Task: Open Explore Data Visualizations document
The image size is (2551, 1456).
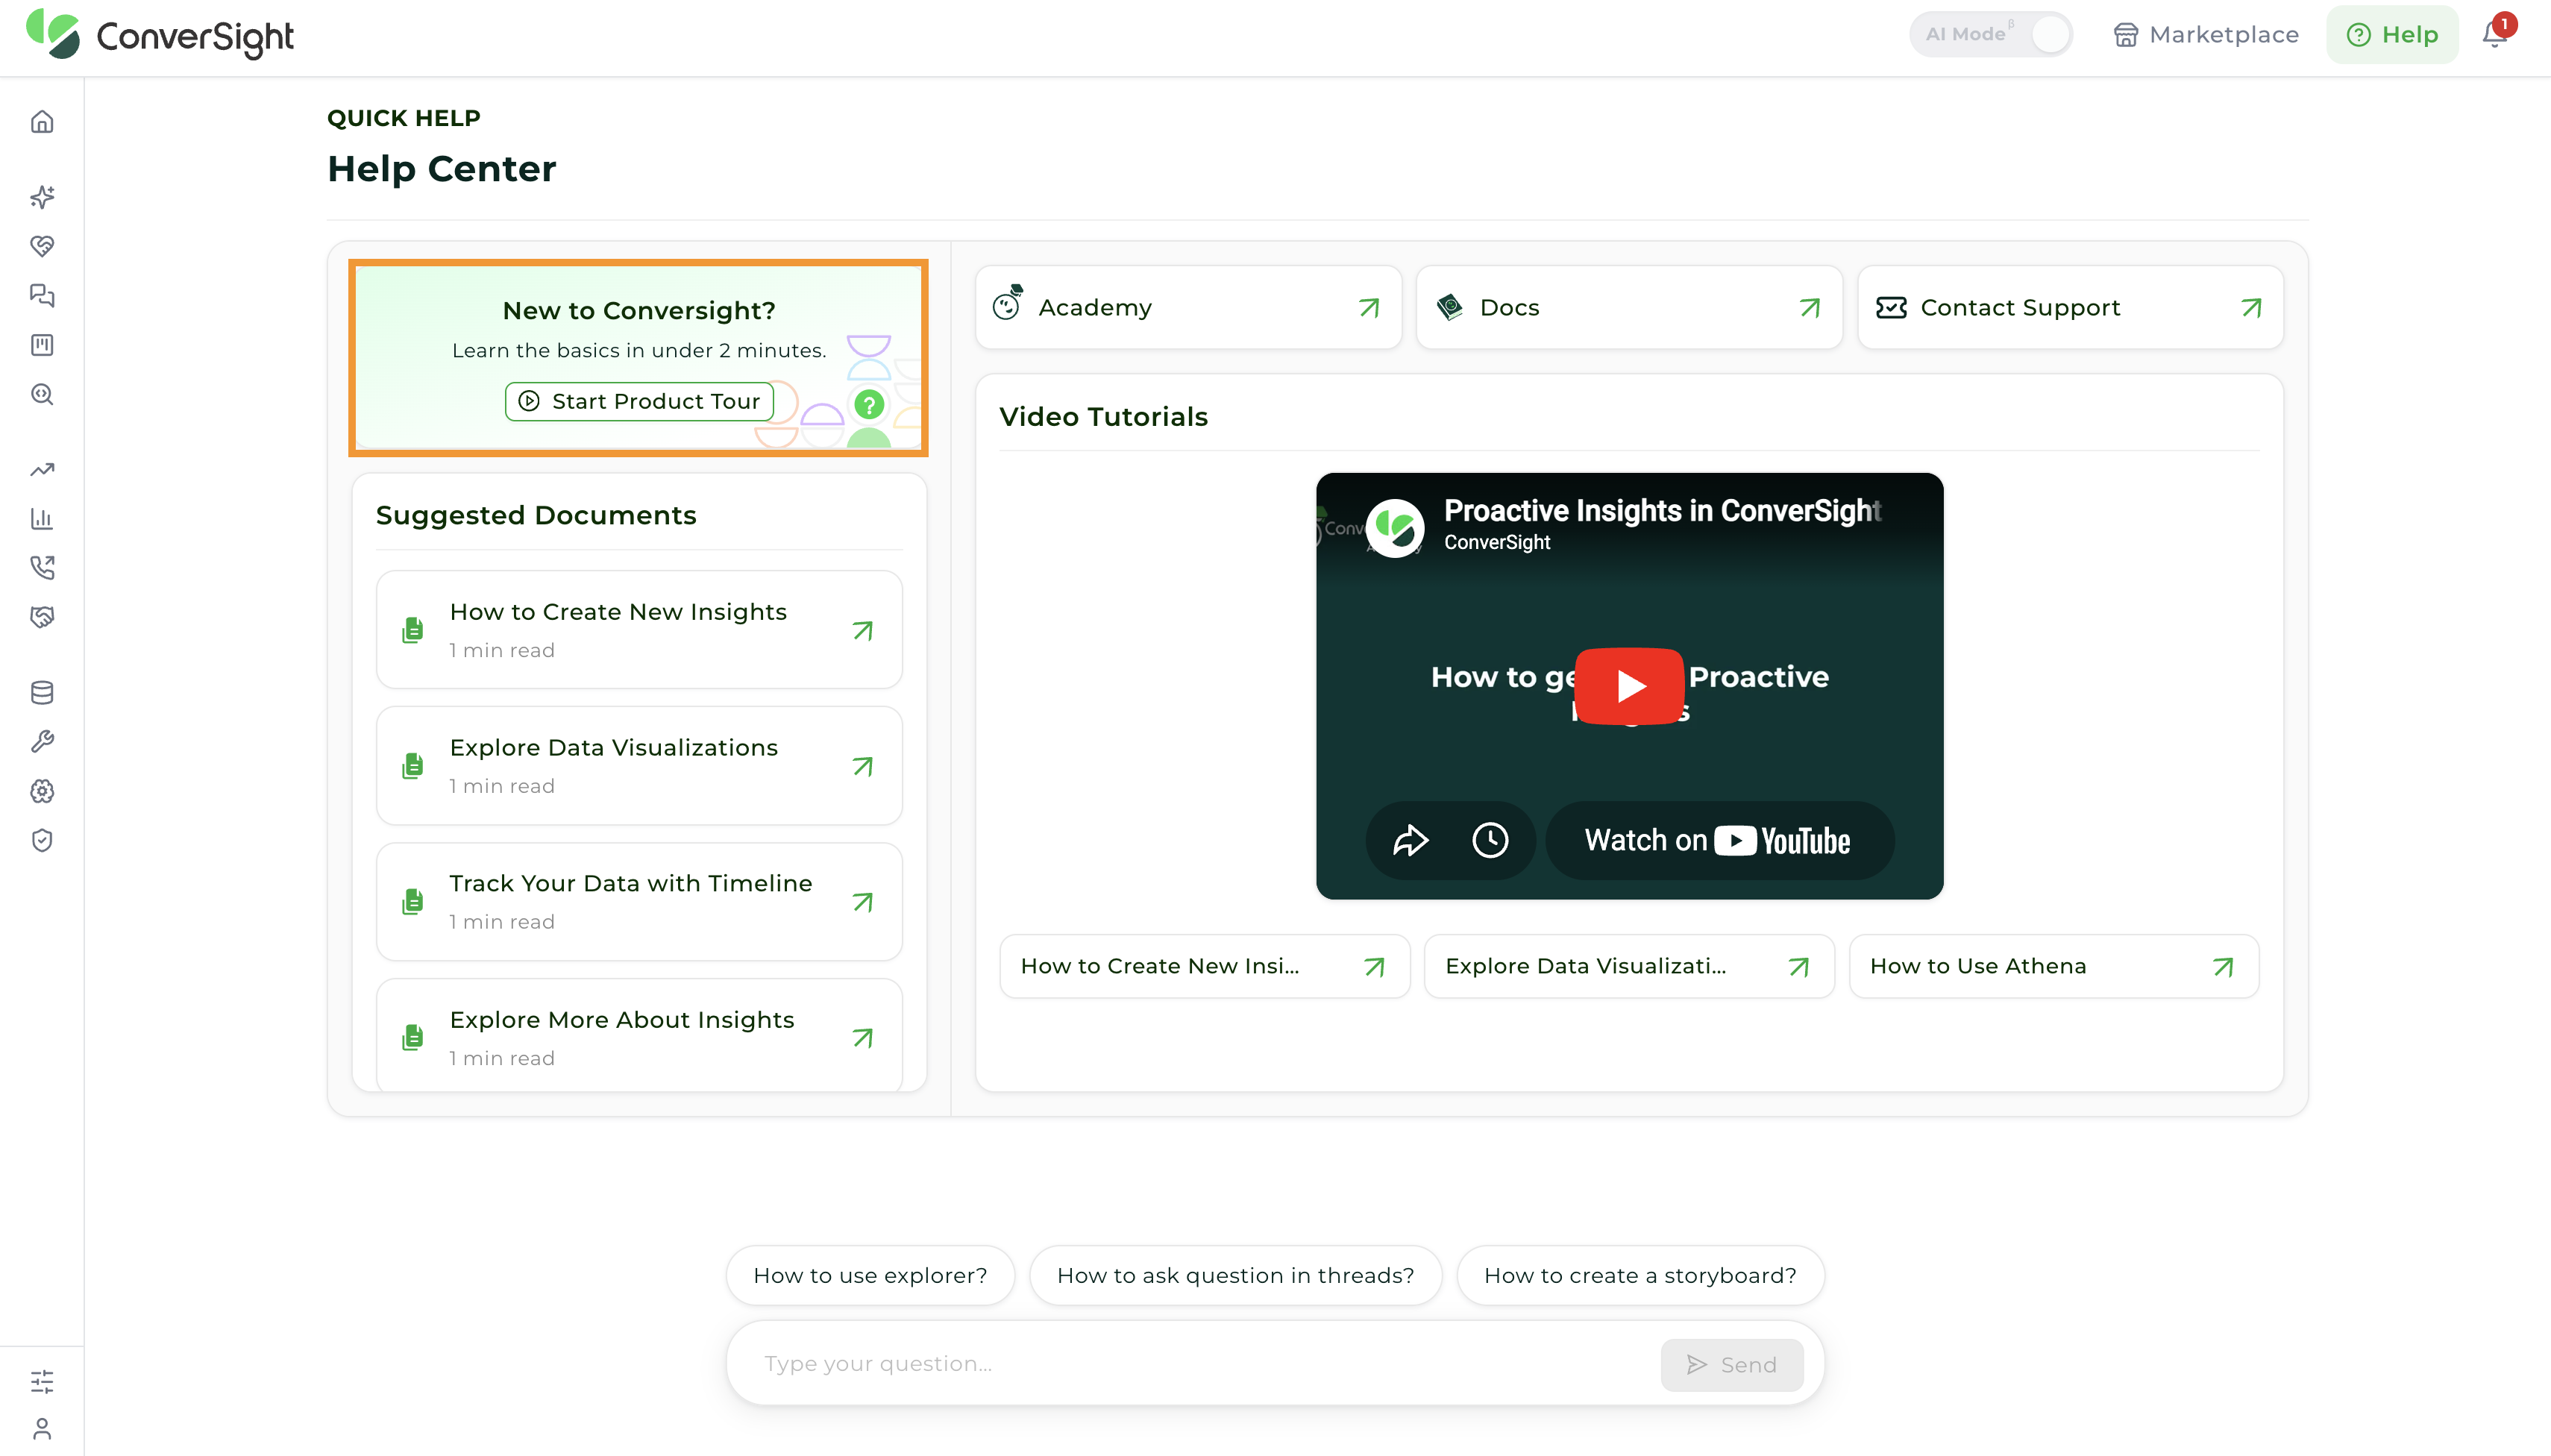Action: [639, 766]
